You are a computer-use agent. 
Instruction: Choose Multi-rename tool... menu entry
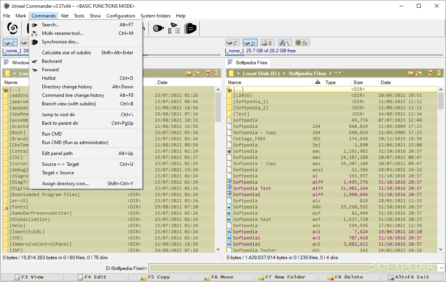85,33
